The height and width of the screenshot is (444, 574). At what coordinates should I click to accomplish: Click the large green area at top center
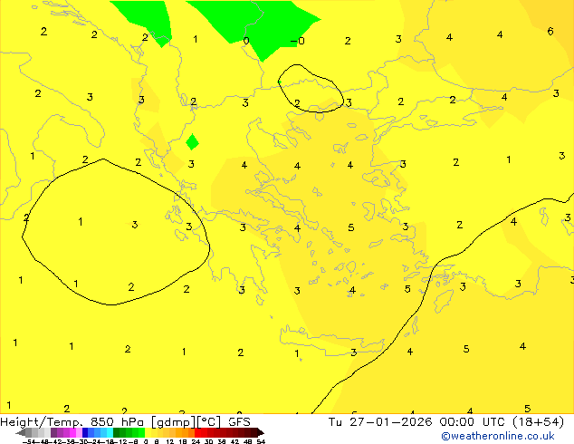click(254, 20)
